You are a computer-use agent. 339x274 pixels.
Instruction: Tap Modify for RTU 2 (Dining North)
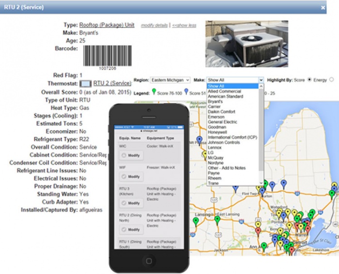131,229
